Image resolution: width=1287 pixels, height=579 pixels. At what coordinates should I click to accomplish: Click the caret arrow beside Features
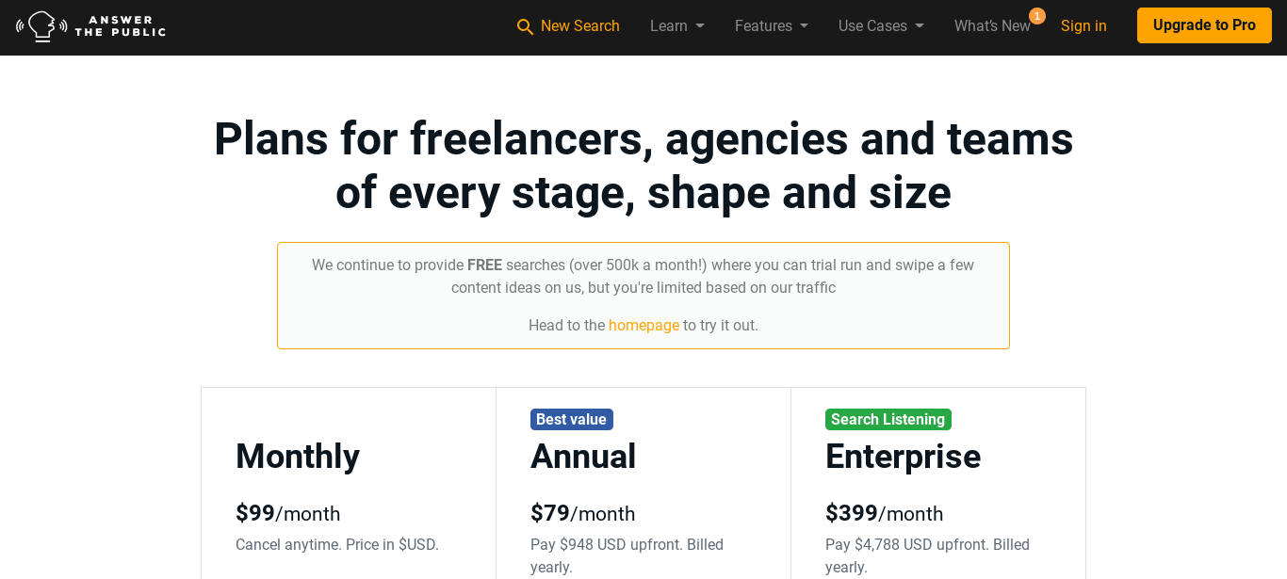[804, 26]
